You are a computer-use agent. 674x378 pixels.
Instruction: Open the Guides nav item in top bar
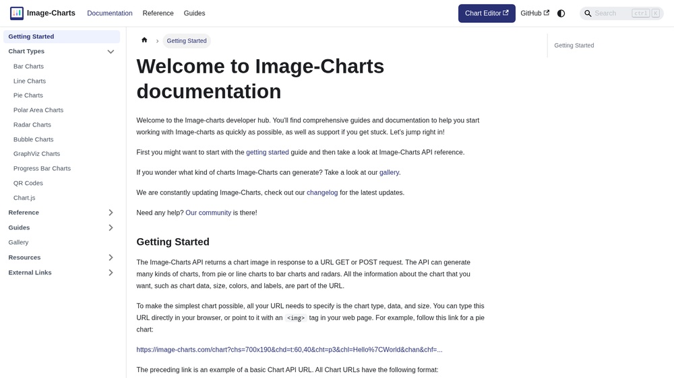194,13
